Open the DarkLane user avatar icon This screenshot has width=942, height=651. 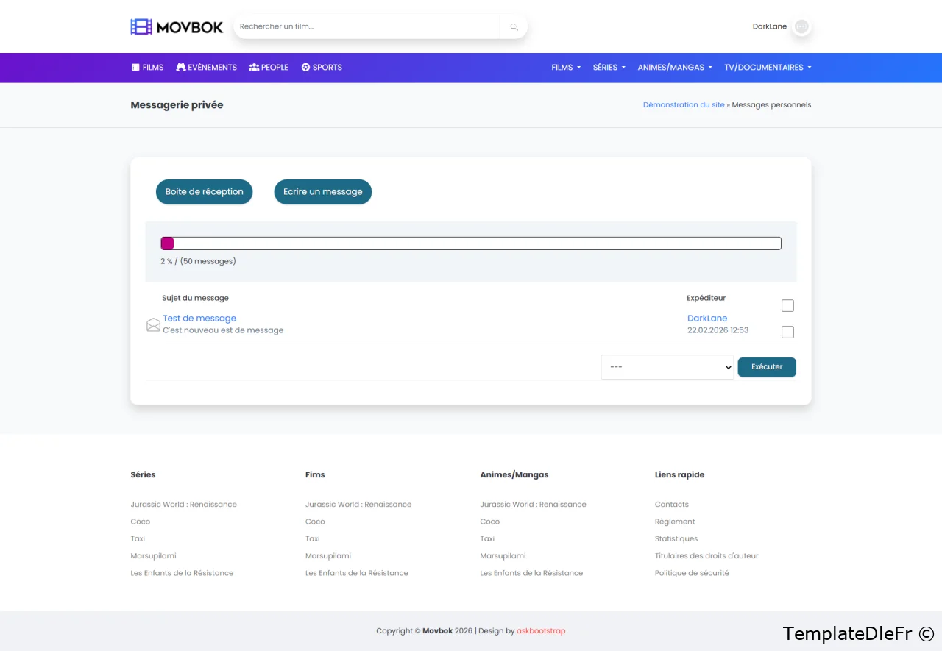pyautogui.click(x=801, y=27)
